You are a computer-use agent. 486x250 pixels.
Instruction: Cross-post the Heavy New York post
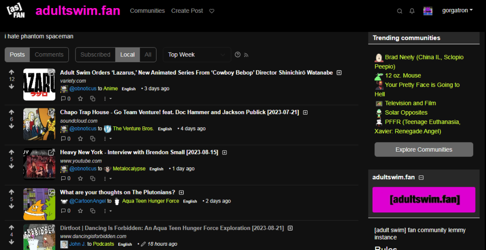click(x=93, y=179)
